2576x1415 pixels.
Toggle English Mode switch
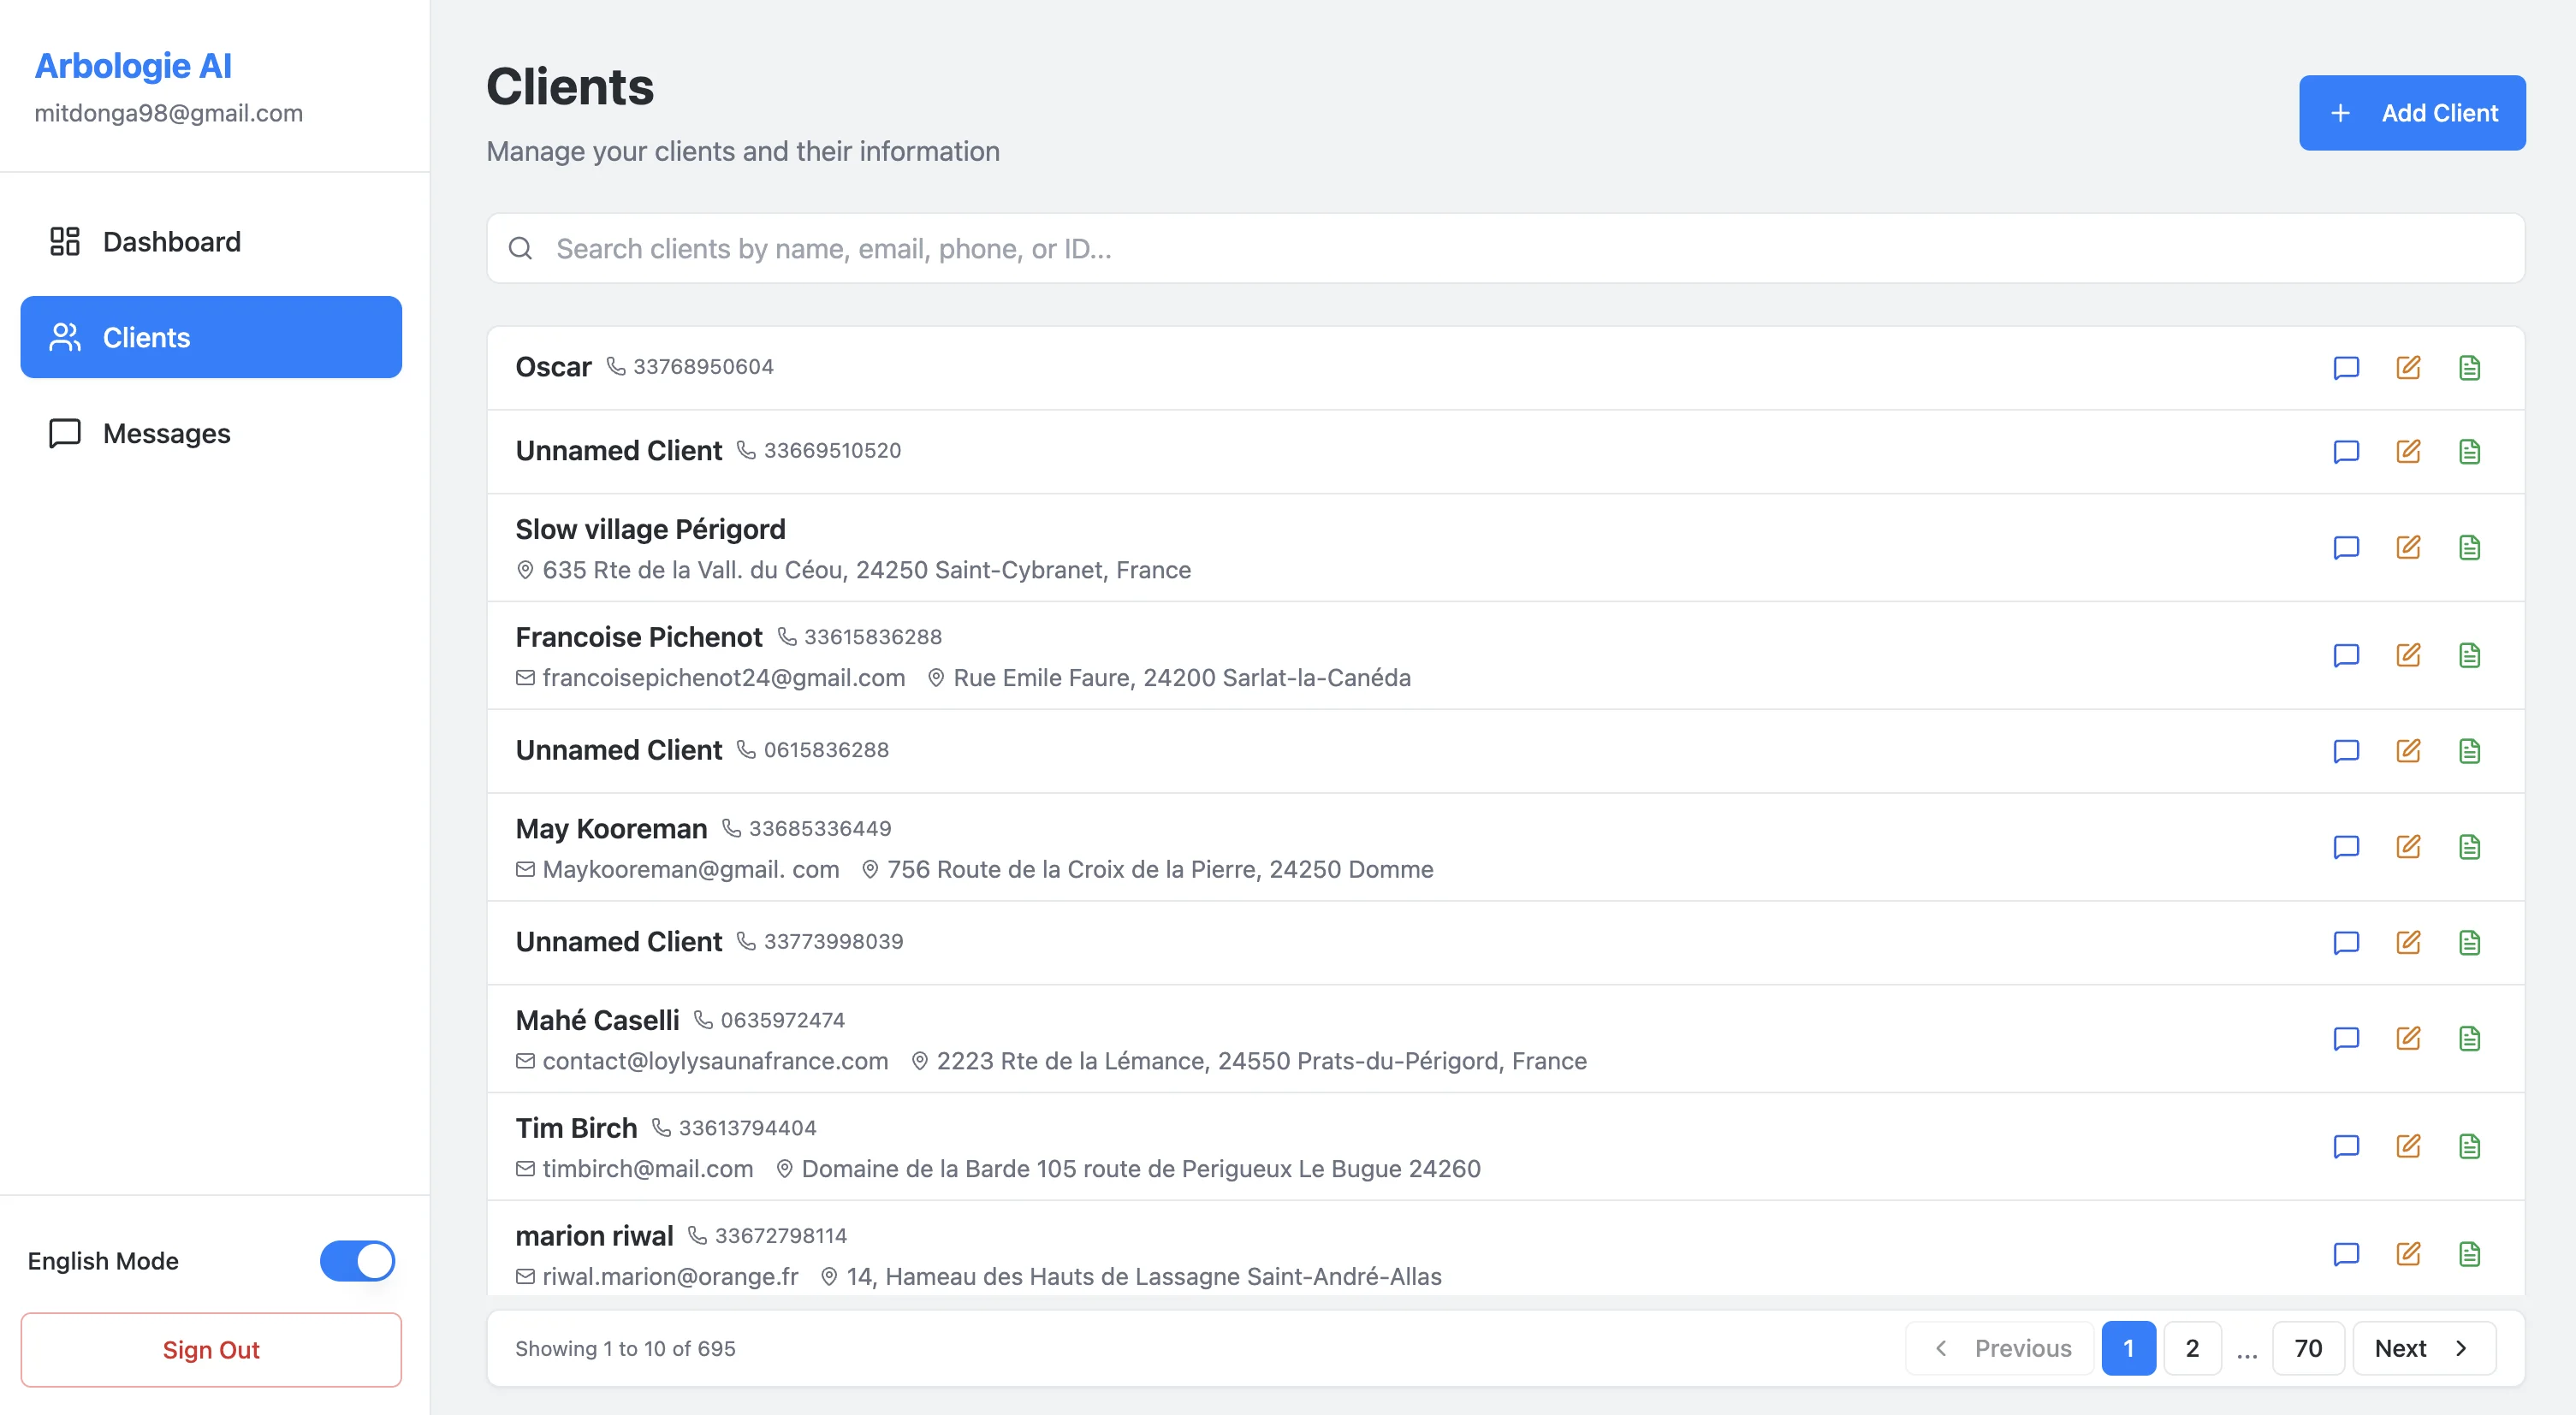tap(357, 1261)
